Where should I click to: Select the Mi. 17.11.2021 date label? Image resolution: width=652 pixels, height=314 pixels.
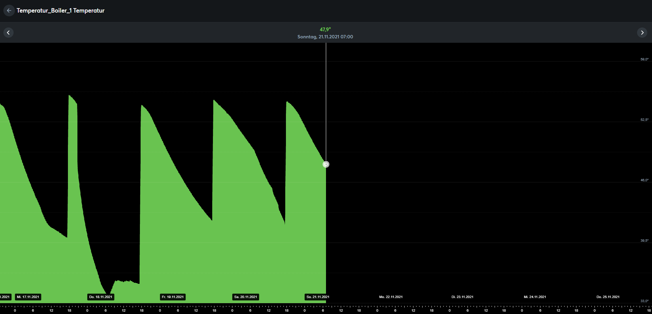click(28, 297)
